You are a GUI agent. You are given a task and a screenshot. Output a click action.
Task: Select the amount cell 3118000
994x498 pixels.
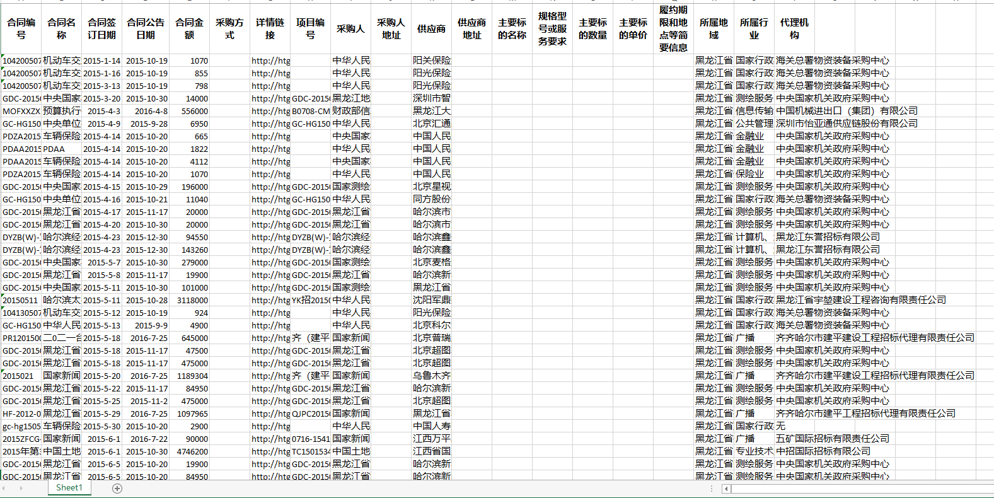189,300
